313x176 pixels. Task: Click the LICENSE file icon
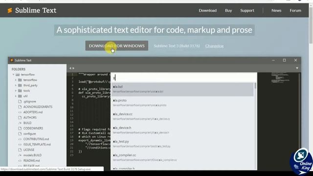pos(20,150)
